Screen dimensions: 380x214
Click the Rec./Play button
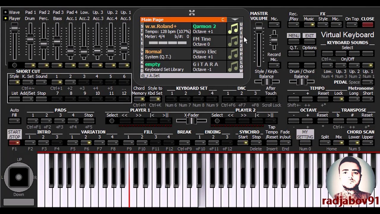(x=294, y=25)
